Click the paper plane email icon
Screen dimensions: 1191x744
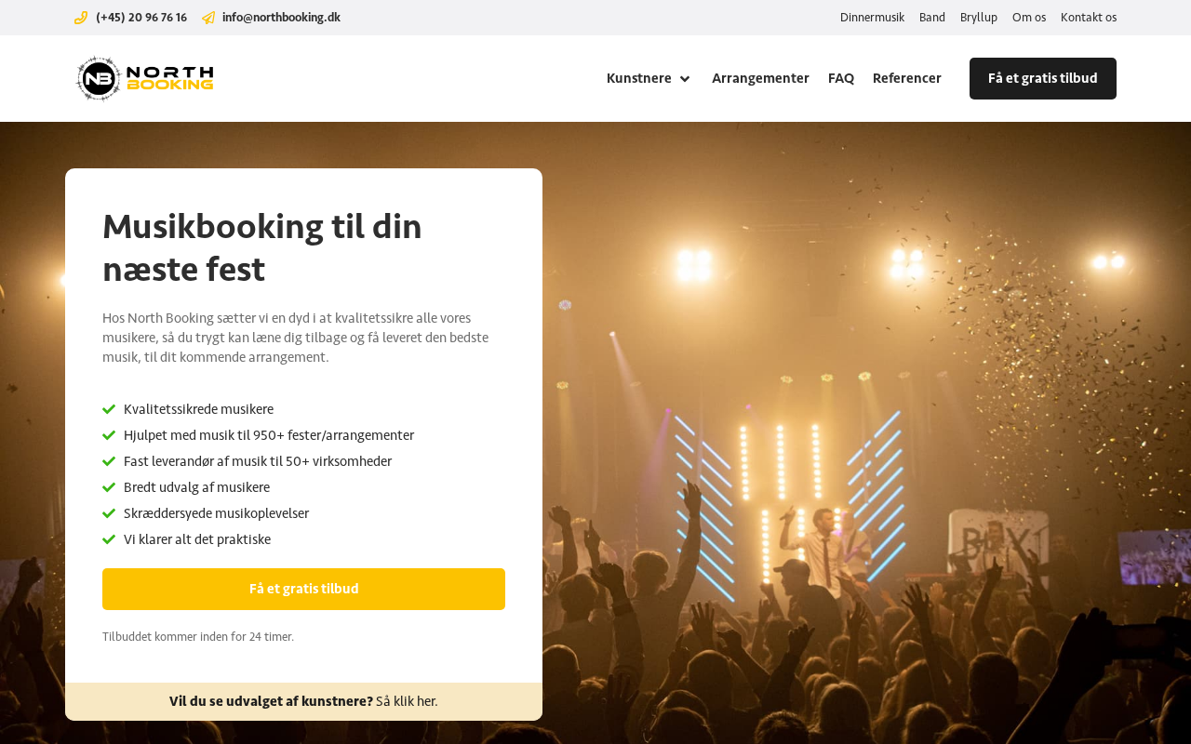pyautogui.click(x=208, y=18)
